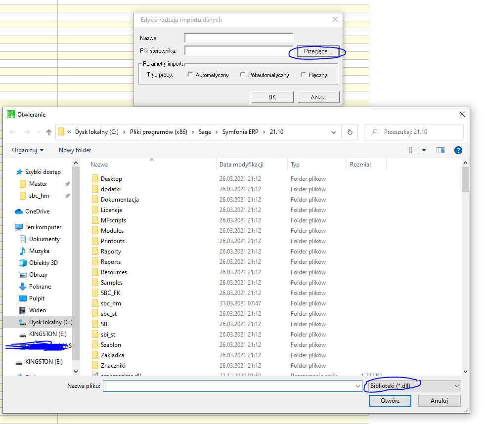Viewport: 485px width, 424px height.
Task: Choose the Półautomatyczny work mode
Action: click(242, 75)
